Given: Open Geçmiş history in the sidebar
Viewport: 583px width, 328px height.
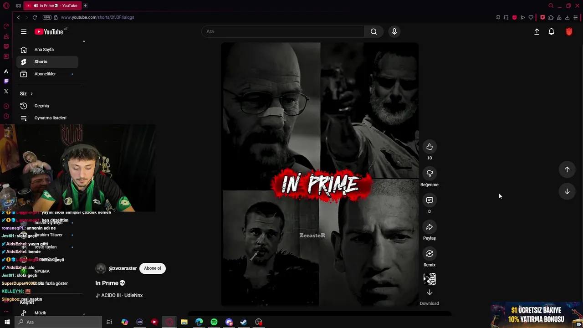Looking at the screenshot, I should tap(47, 106).
